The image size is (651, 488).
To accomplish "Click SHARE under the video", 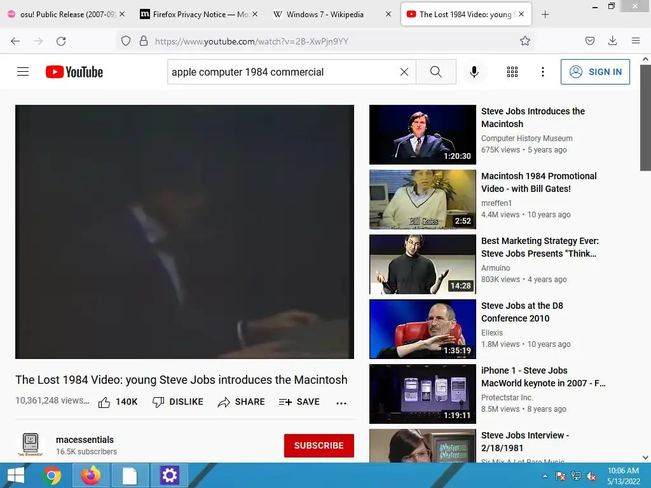I will [x=241, y=402].
